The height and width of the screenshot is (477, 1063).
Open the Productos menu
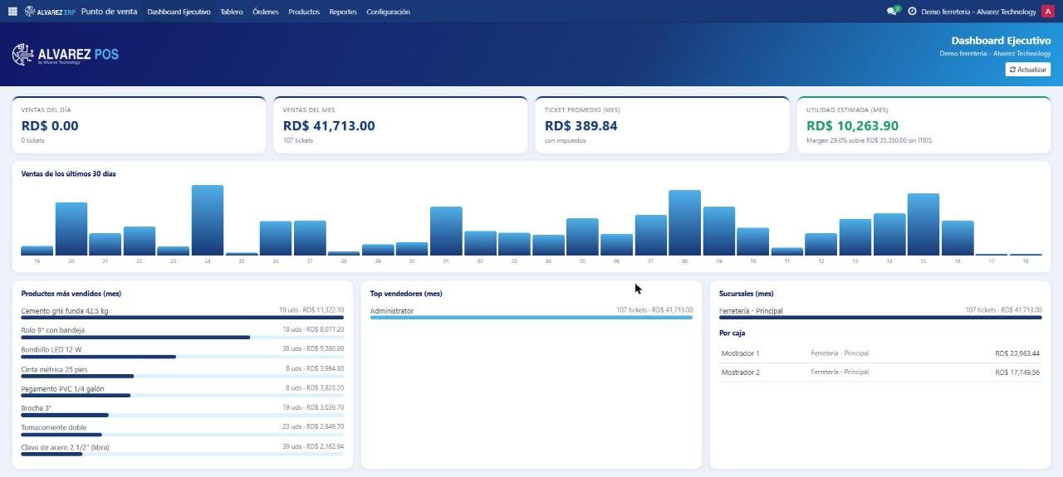[x=304, y=12]
